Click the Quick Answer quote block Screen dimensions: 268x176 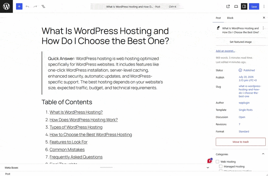pos(105,73)
